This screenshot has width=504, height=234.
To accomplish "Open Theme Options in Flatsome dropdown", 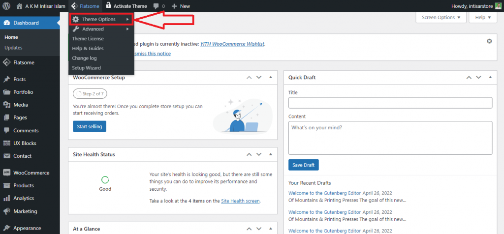I will click(101, 19).
